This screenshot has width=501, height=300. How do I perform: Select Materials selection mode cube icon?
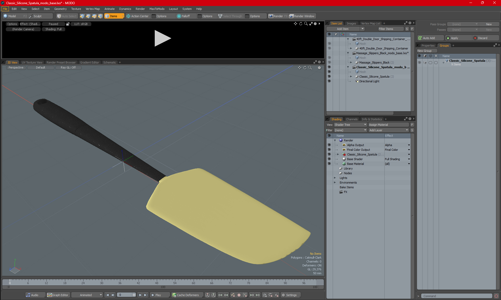coord(100,16)
